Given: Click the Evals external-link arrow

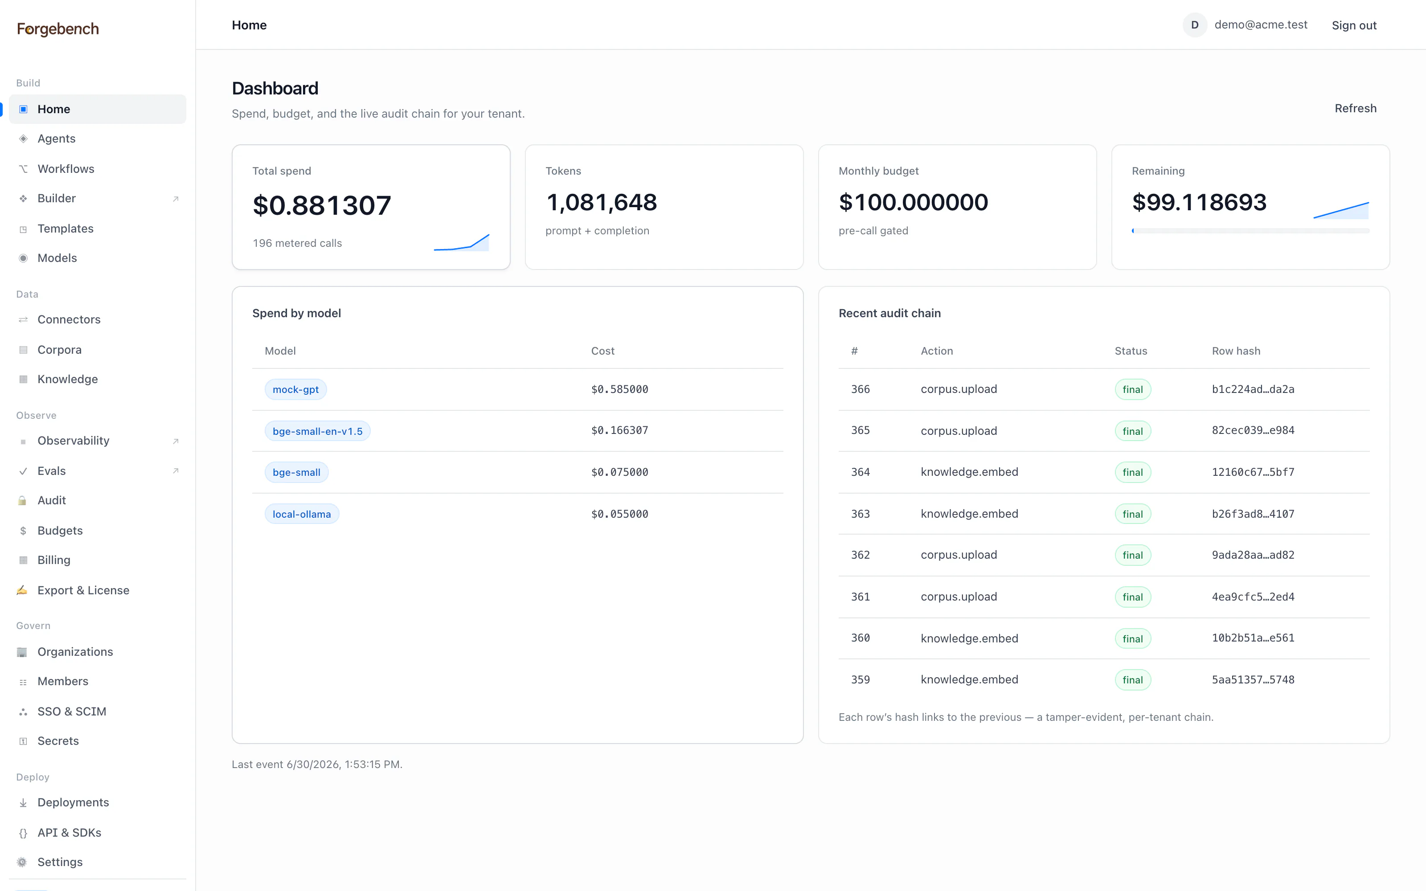Looking at the screenshot, I should 176,471.
